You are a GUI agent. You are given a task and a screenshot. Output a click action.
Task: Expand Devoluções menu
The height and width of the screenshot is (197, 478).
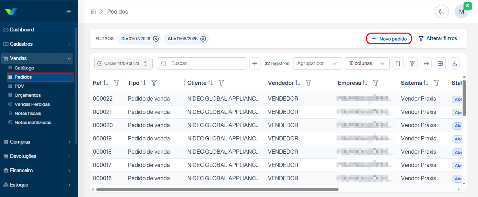tap(37, 156)
